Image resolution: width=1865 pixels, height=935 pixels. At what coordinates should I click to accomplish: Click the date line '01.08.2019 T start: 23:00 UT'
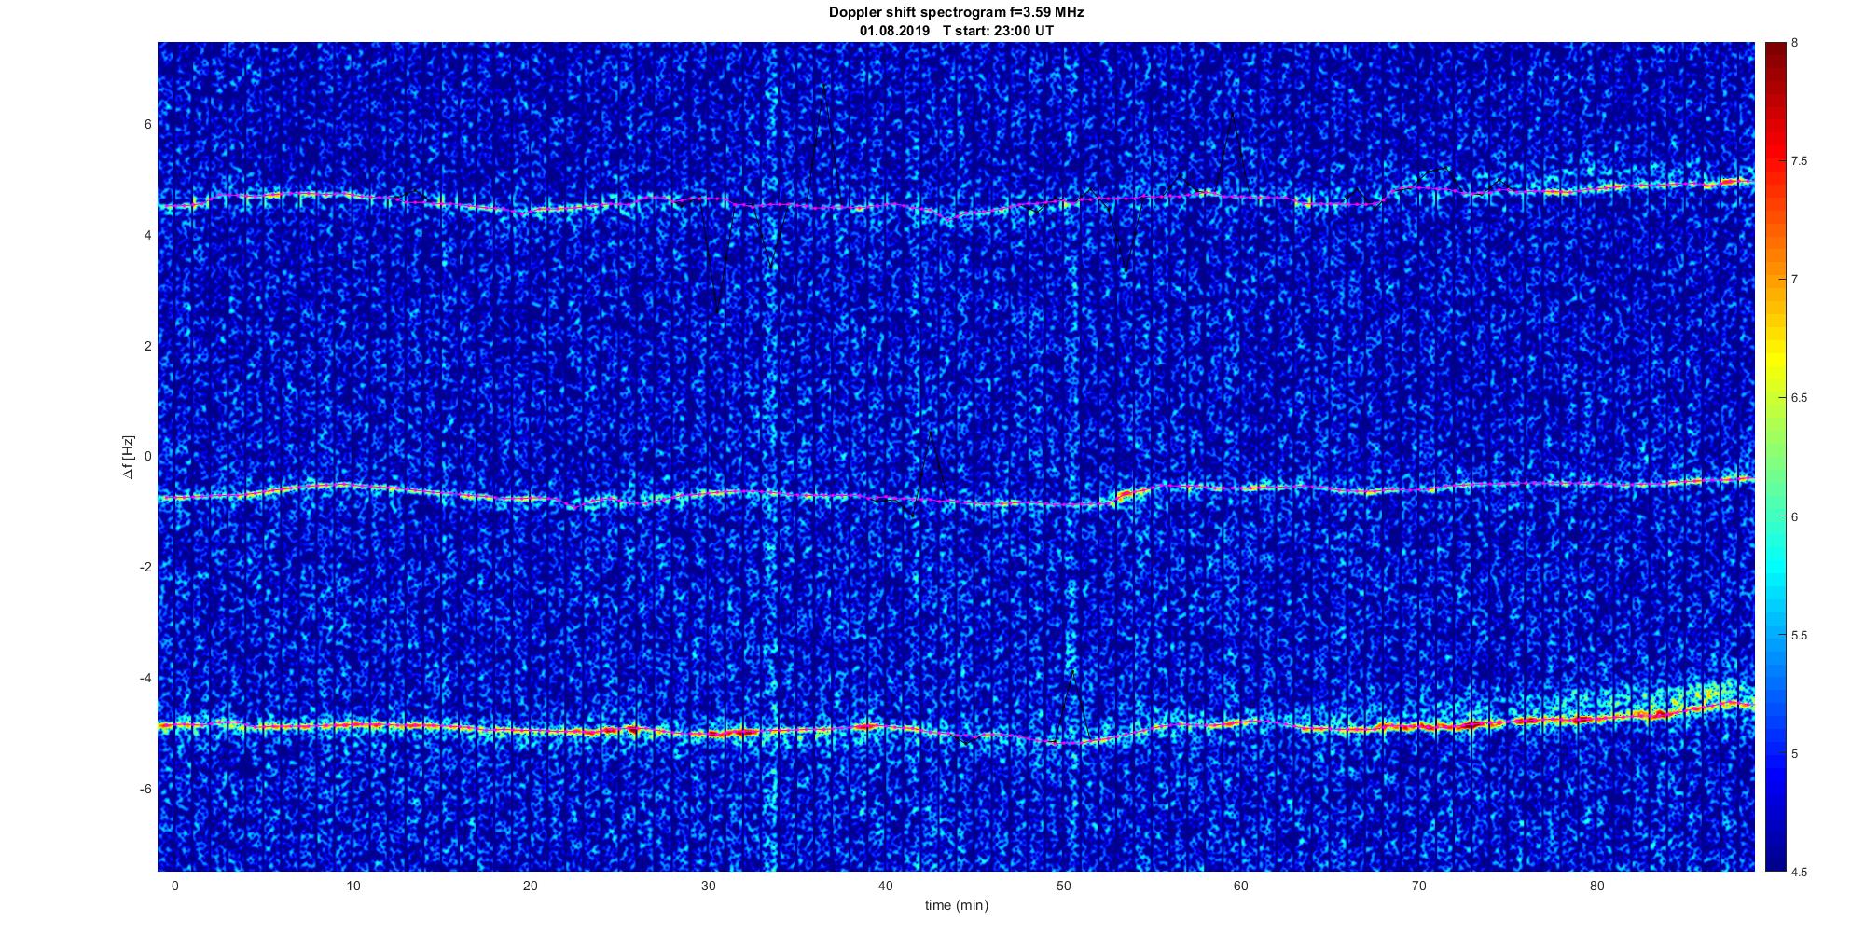[956, 31]
